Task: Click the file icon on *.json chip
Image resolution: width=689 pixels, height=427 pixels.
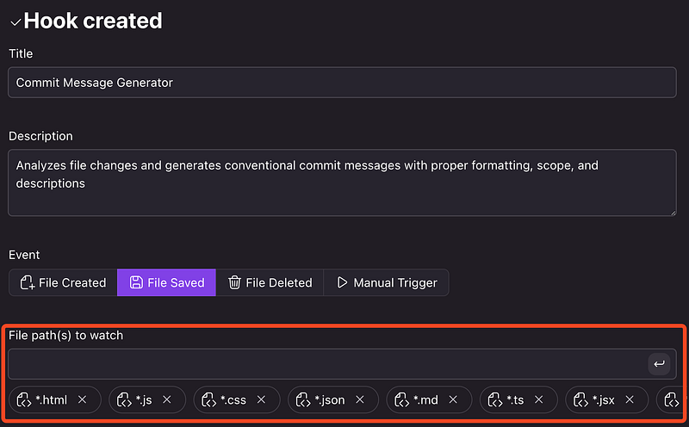Action: pos(303,399)
